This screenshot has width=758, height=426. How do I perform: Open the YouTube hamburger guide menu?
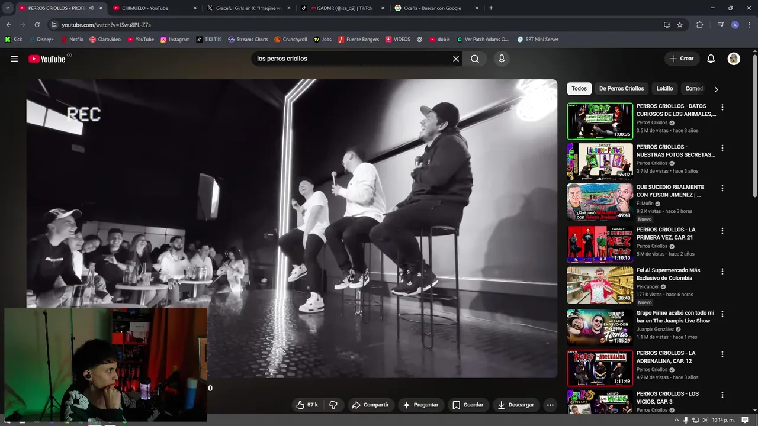(14, 59)
